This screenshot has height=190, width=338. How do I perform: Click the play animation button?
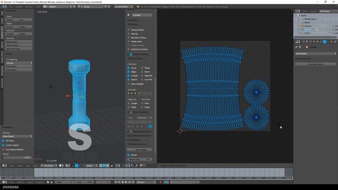click(x=126, y=182)
